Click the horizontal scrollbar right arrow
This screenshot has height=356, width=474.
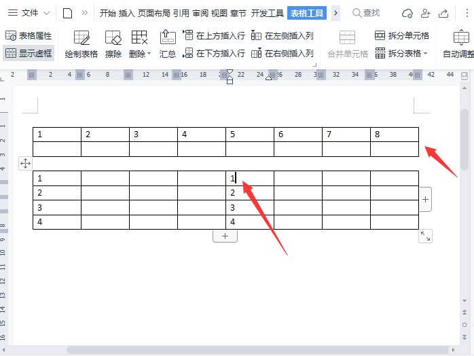pyautogui.click(x=453, y=350)
